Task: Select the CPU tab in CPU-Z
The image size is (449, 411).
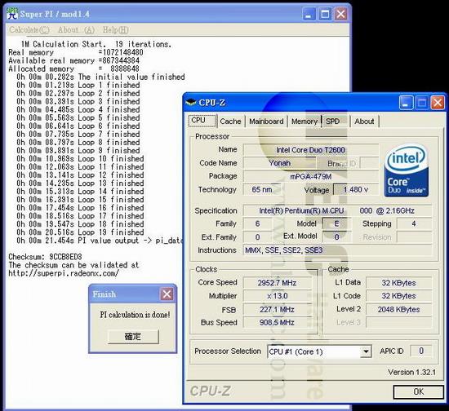Action: pos(202,121)
